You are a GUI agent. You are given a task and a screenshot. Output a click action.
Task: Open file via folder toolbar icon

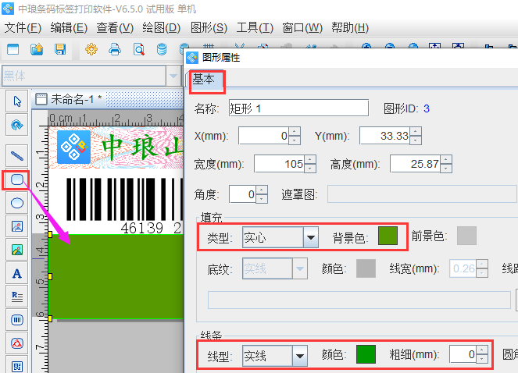pyautogui.click(x=37, y=49)
